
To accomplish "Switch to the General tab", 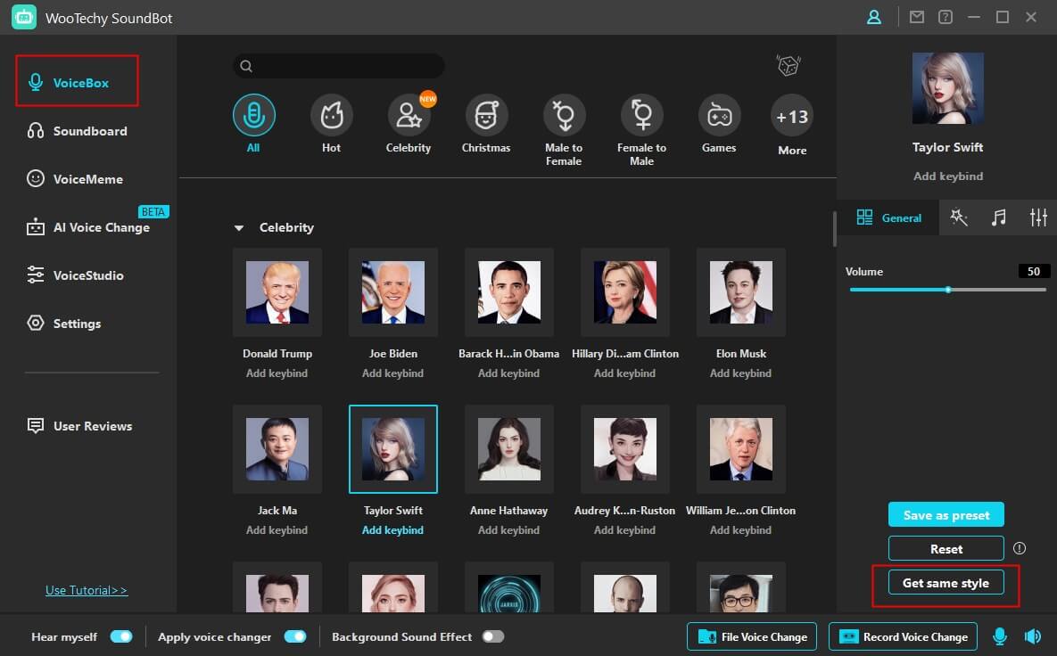I will point(889,217).
